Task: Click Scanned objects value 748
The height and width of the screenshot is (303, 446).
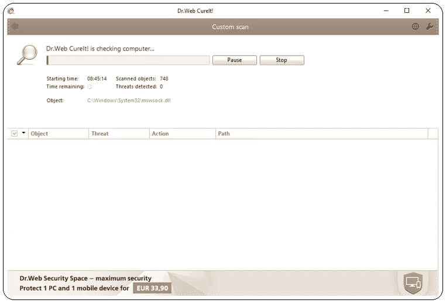Action: point(164,79)
